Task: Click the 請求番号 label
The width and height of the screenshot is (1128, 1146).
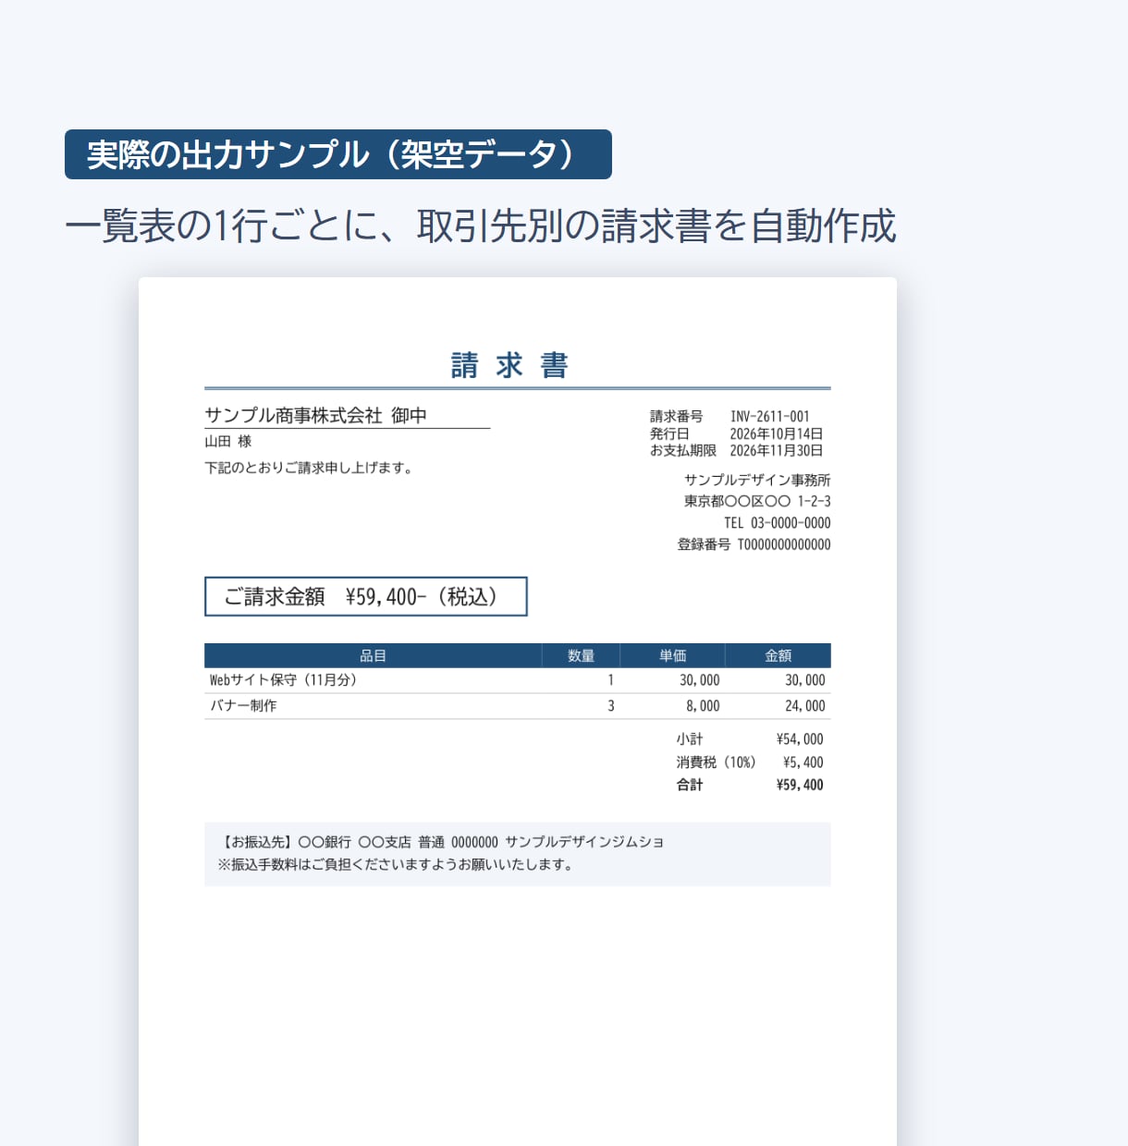Action: click(676, 417)
